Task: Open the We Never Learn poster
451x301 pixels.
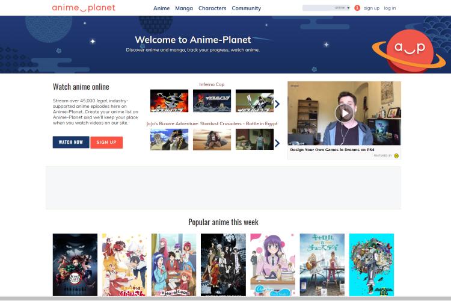Action: click(174, 265)
